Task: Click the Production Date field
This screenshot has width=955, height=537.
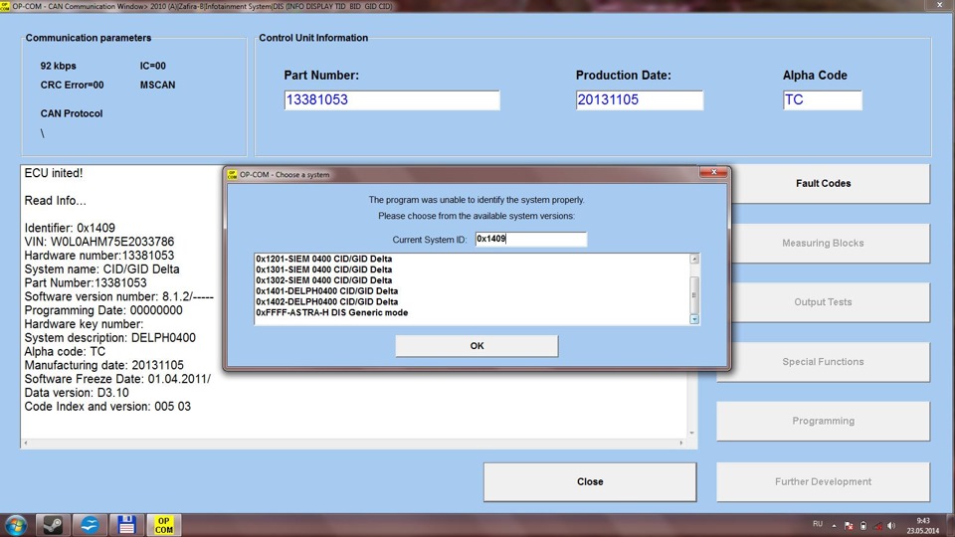Action: click(x=639, y=99)
